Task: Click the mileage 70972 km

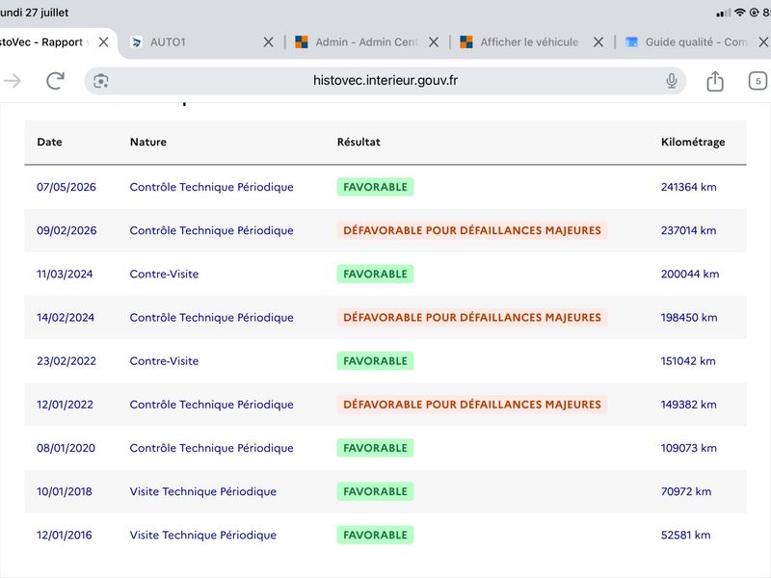Action: click(686, 491)
